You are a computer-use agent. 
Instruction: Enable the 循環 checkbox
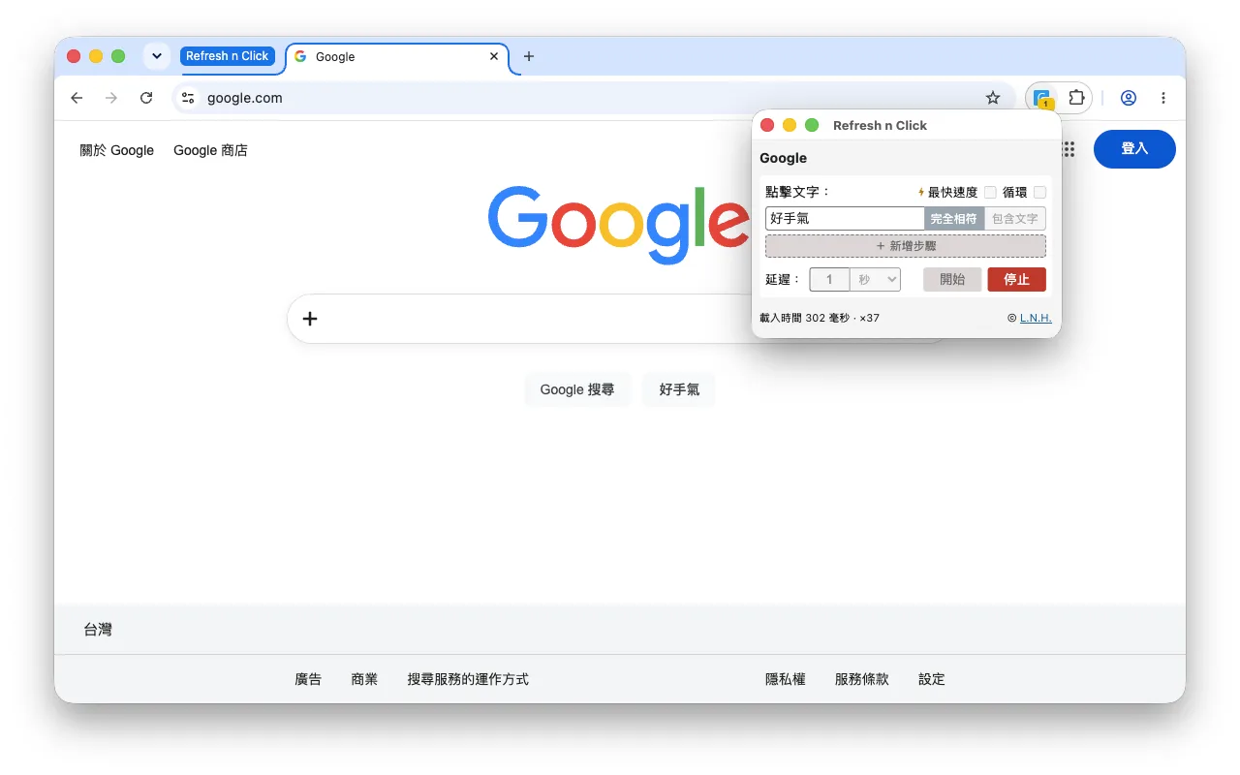click(x=1039, y=192)
